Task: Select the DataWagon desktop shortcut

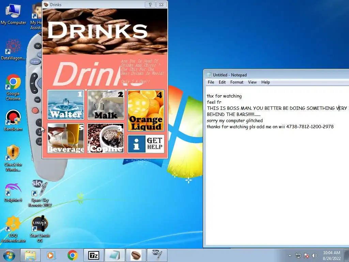Action: [13, 49]
